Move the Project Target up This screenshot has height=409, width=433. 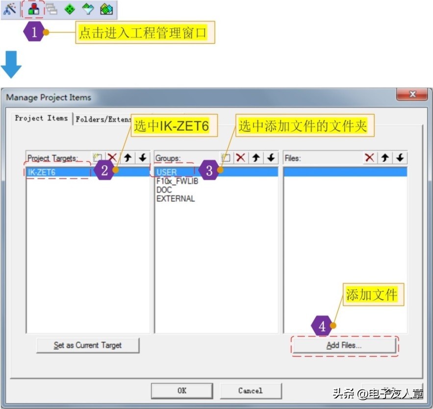pyautogui.click(x=127, y=158)
